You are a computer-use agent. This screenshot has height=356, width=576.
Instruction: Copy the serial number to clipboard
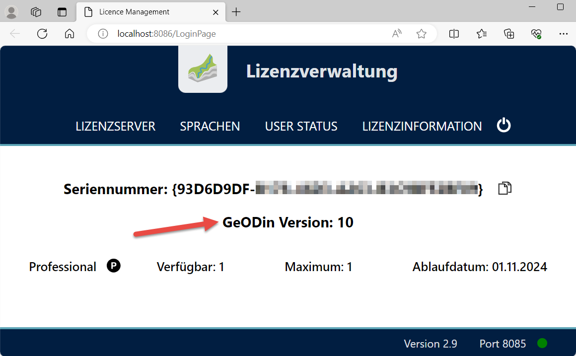pos(504,188)
